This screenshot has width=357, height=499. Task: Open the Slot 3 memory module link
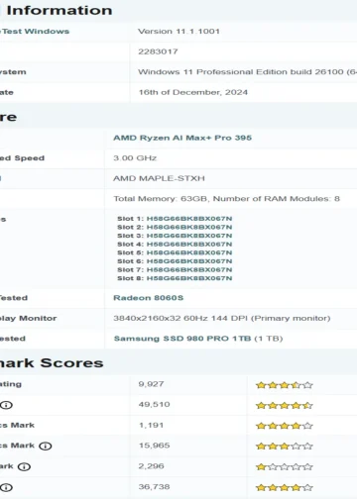point(189,236)
